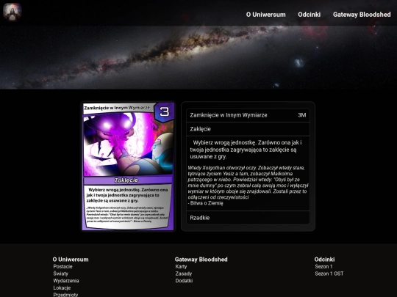Image resolution: width=397 pixels, height=297 pixels.
Task: Open the Postacie footer link
Action: 62,266
